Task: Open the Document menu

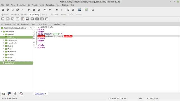Action: click(x=21, y=5)
